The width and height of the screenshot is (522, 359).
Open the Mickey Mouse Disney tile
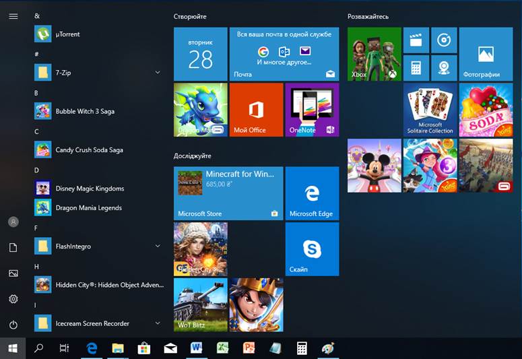[x=374, y=166]
